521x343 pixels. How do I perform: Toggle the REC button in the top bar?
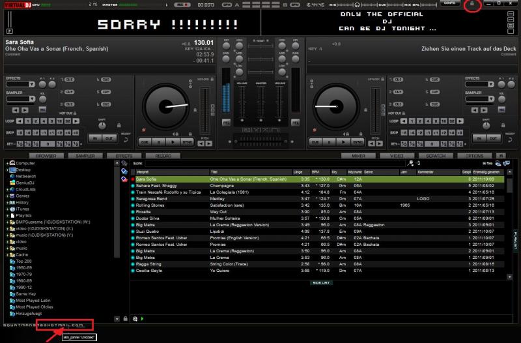coord(182,5)
